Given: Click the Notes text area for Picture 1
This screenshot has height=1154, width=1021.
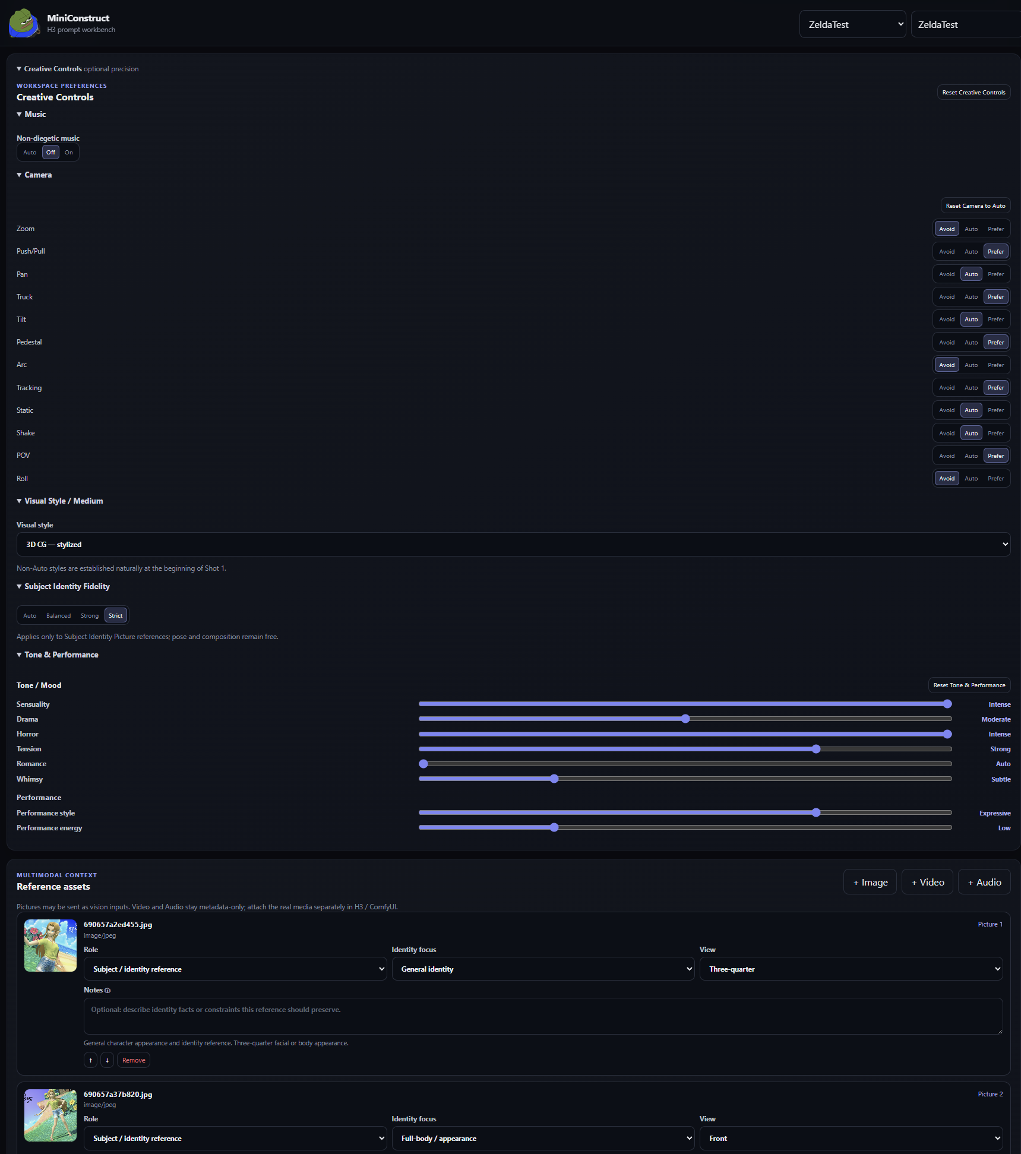Looking at the screenshot, I should pyautogui.click(x=543, y=1016).
